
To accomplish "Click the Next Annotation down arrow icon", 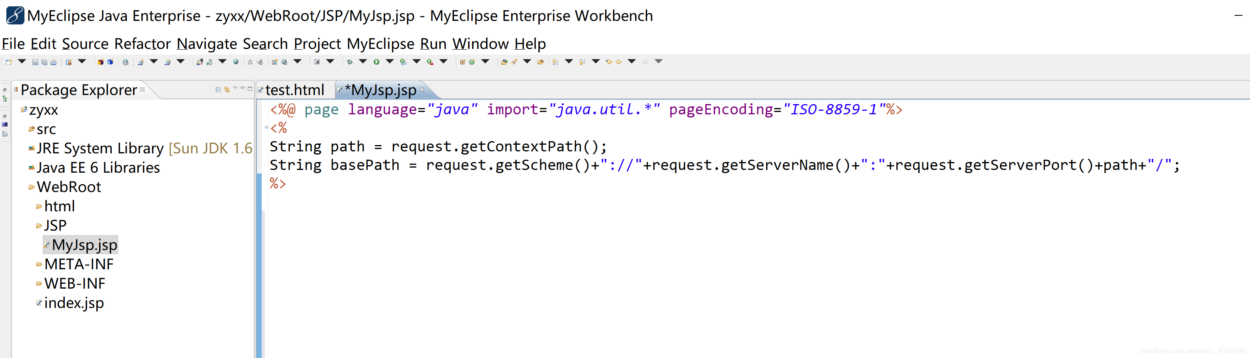I will 556,62.
